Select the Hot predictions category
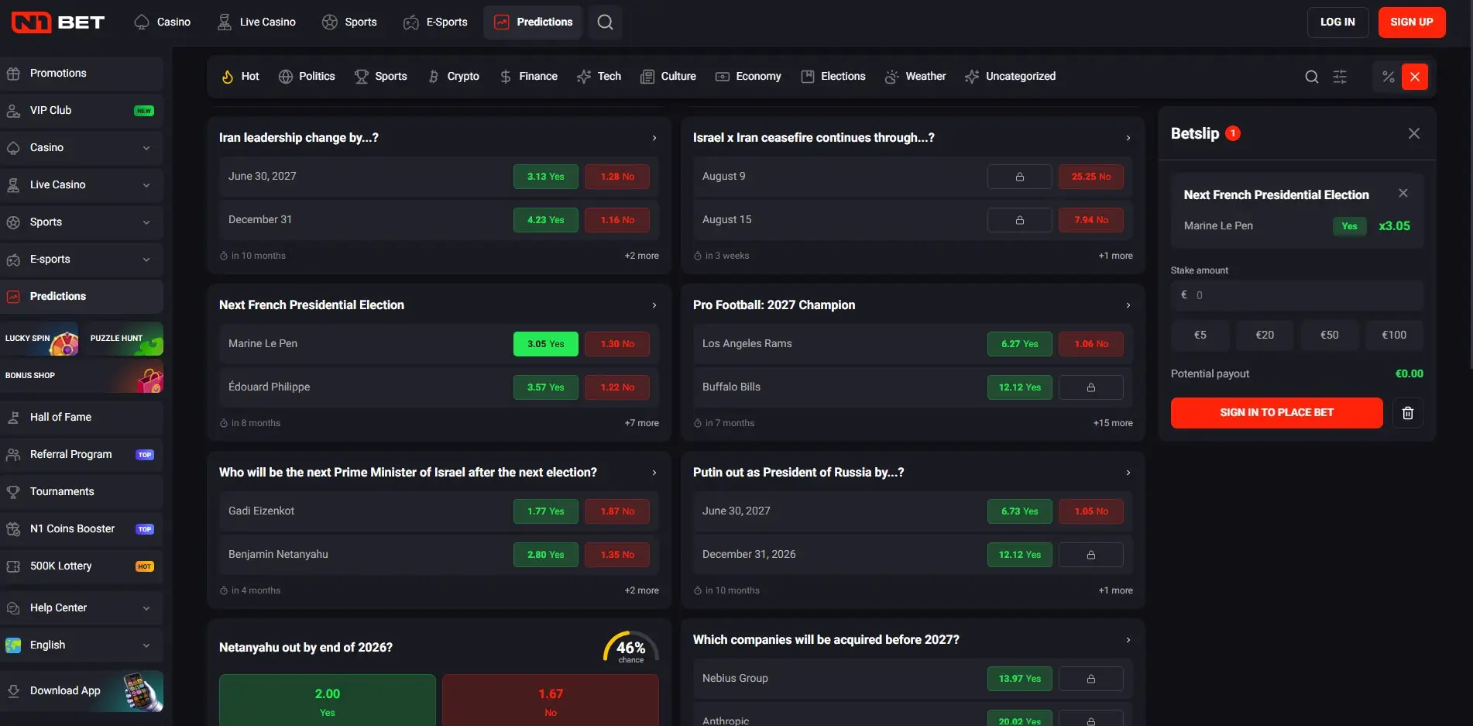The height and width of the screenshot is (726, 1473). click(x=240, y=77)
